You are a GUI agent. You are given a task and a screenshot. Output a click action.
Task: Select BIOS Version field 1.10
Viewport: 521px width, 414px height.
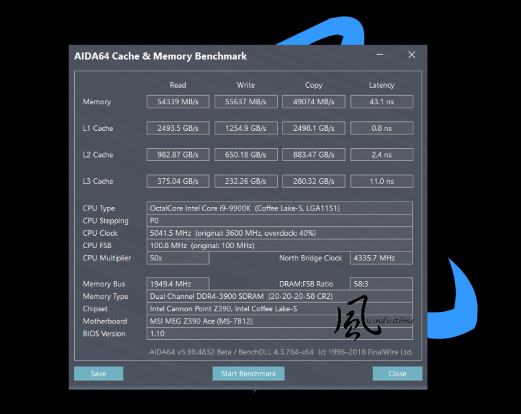[x=280, y=334]
